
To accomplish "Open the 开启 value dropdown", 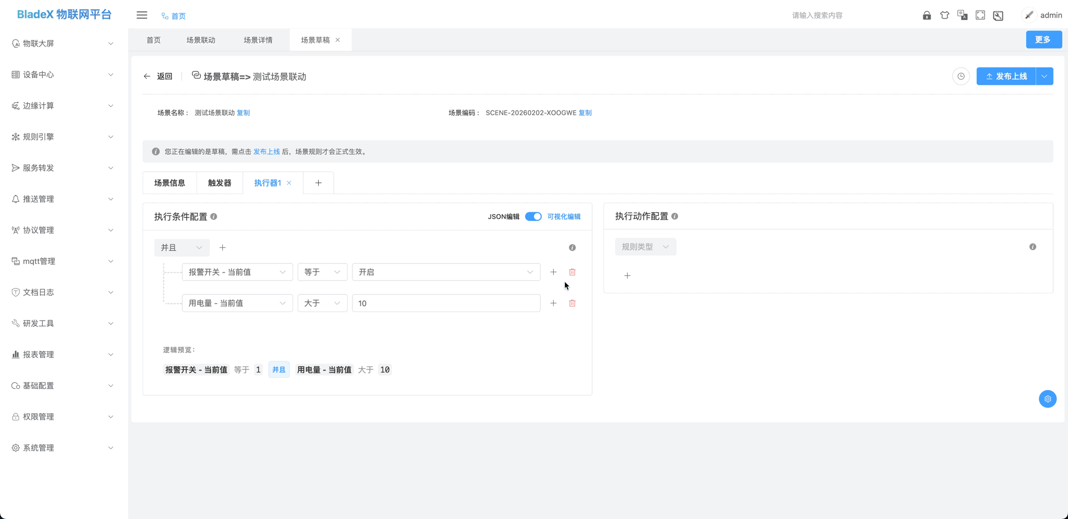I will pos(445,272).
